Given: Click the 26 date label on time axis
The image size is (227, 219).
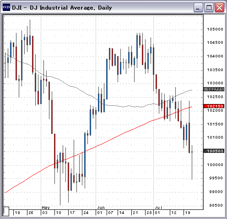Looking at the screenshot, I should click(x=31, y=213).
